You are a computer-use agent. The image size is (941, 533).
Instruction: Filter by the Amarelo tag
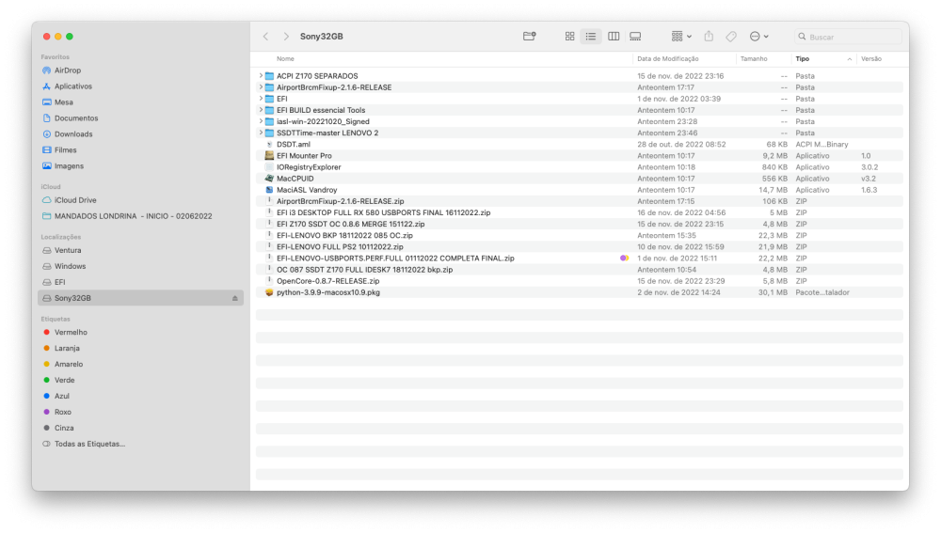tap(69, 364)
